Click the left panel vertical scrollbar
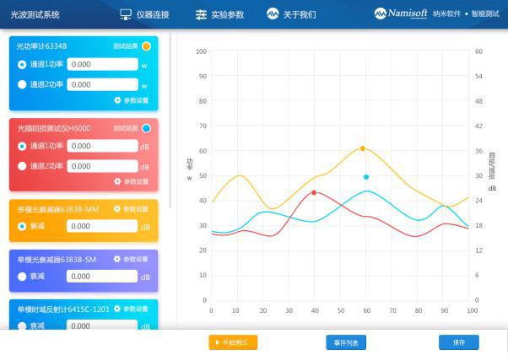This screenshot has height=355, width=508. pyautogui.click(x=170, y=121)
